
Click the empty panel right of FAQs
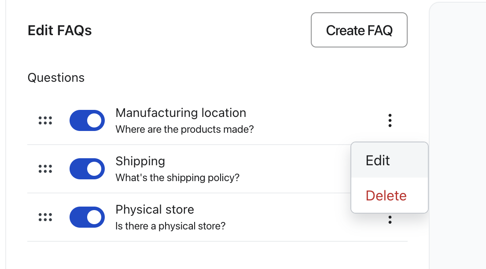click(458, 132)
